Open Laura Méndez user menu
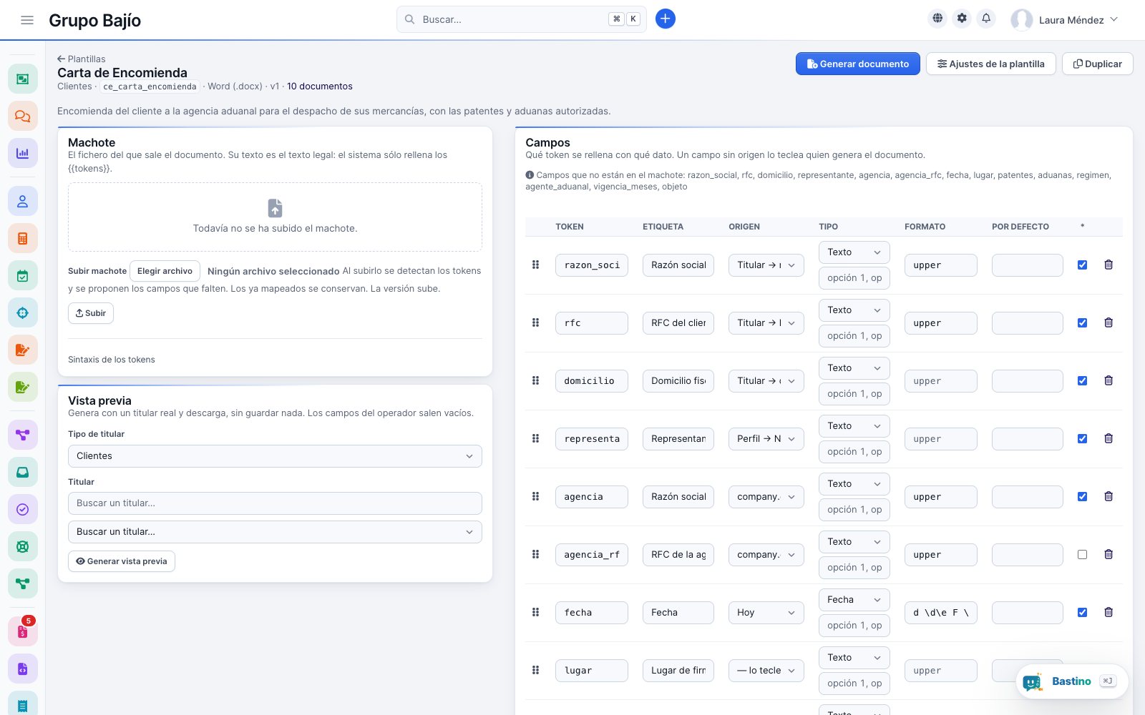The width and height of the screenshot is (1145, 715). pos(1065,20)
